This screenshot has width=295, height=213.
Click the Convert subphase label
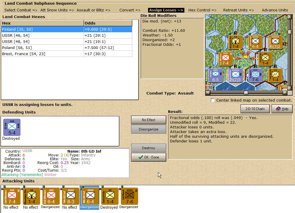130,10
